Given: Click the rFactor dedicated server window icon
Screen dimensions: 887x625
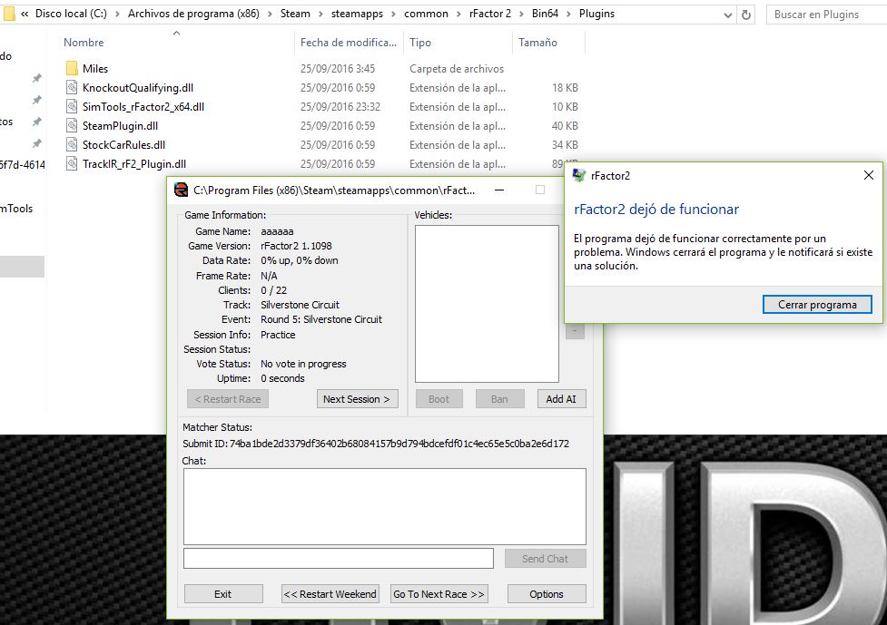Looking at the screenshot, I should pos(181,190).
